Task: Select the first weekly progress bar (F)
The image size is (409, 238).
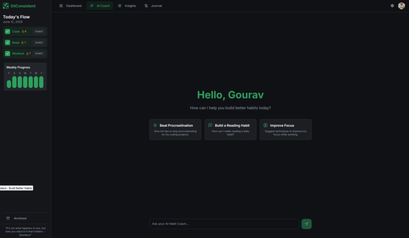Action: [x=9, y=84]
